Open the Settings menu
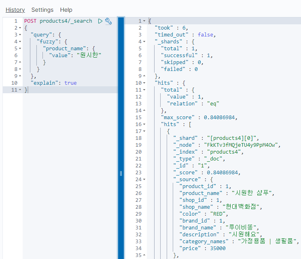Image resolution: width=301 pixels, height=259 pixels. point(42,10)
